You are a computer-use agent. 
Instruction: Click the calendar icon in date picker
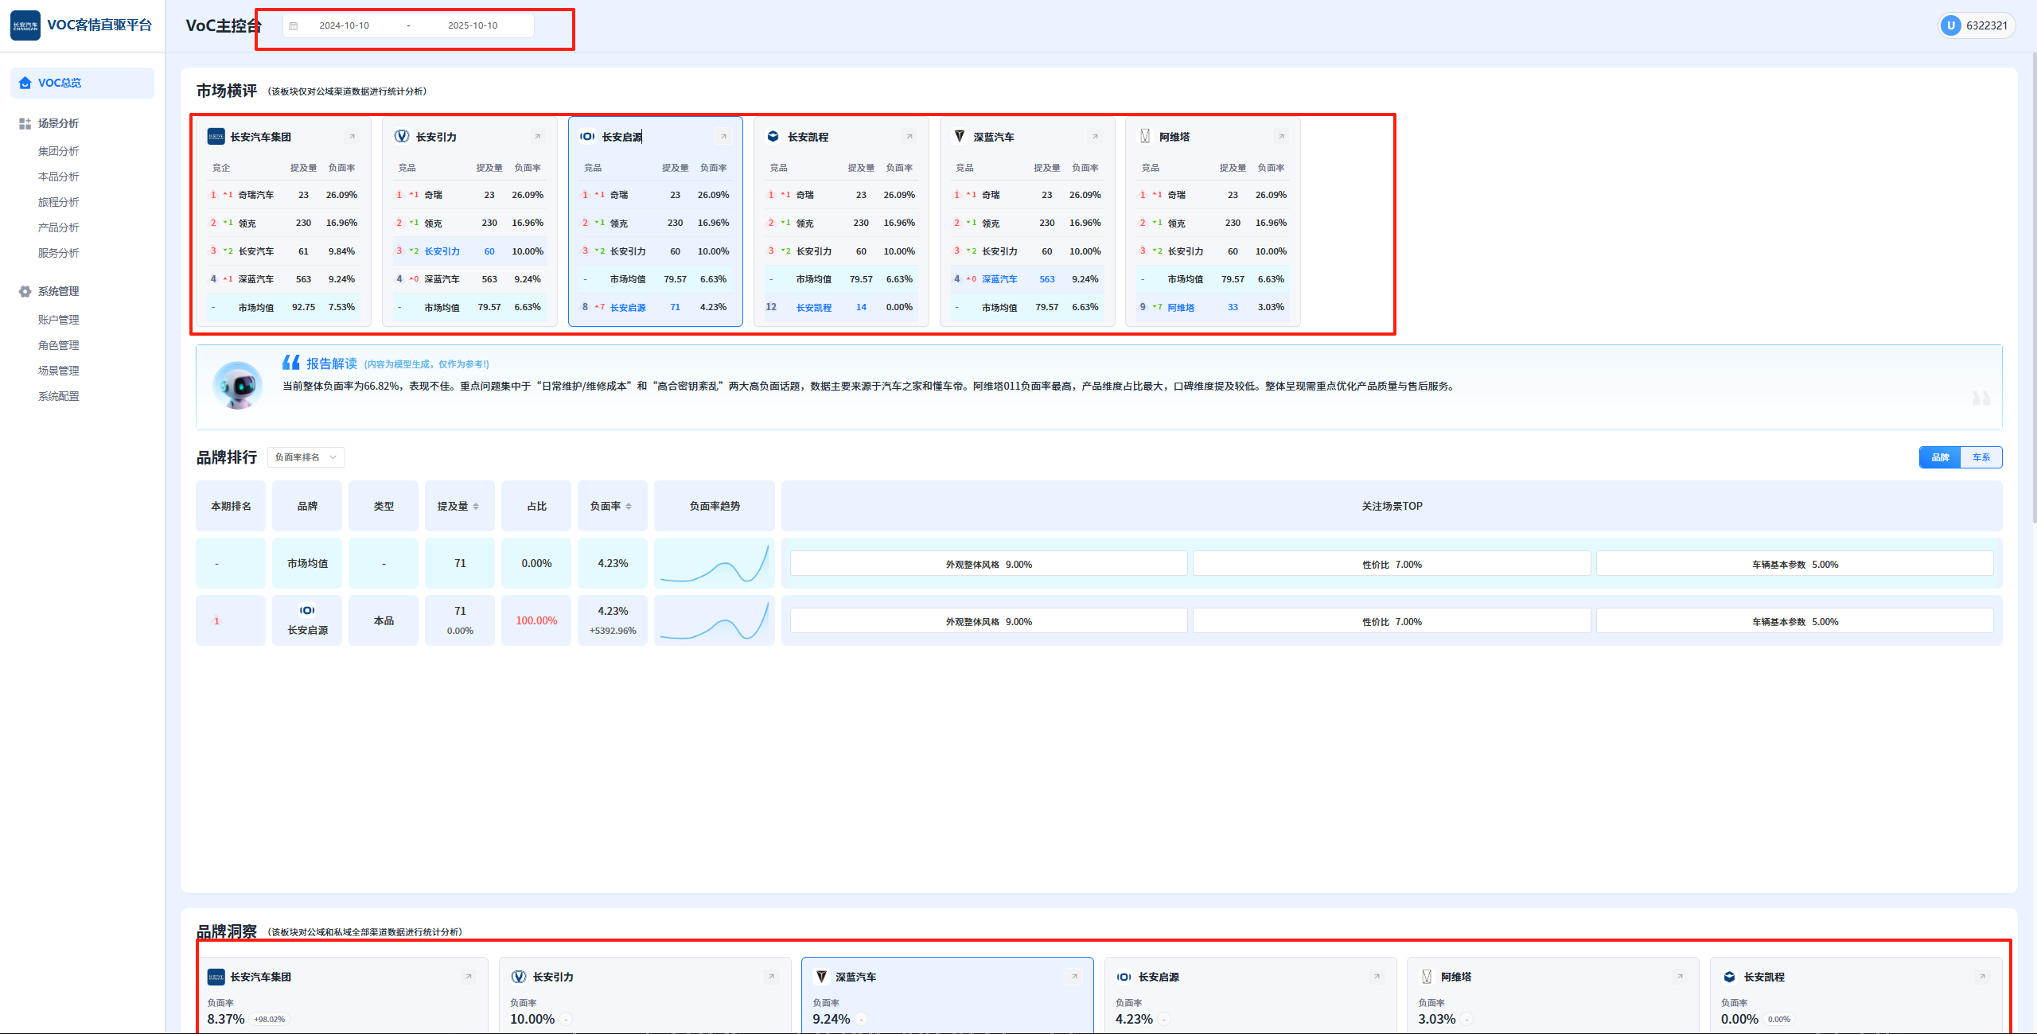tap(294, 25)
